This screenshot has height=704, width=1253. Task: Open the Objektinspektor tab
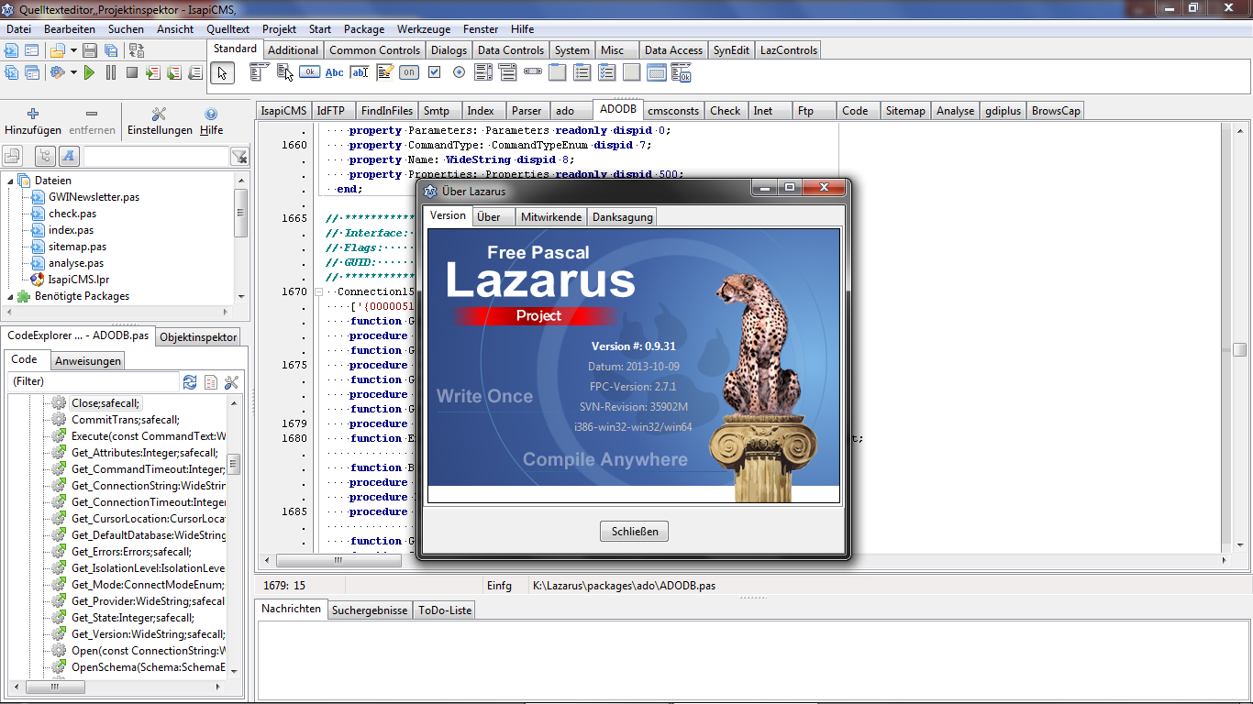point(198,337)
